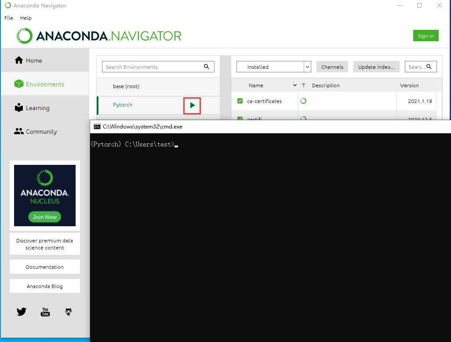Click the Anaconda Nucleus ad image
This screenshot has height=342, width=451.
tap(45, 196)
